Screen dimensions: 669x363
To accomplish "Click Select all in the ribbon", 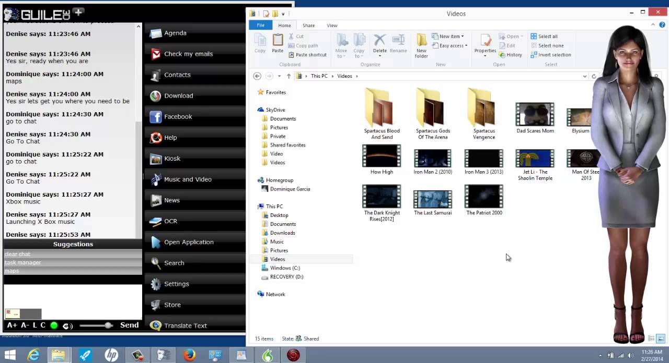I will [544, 37].
